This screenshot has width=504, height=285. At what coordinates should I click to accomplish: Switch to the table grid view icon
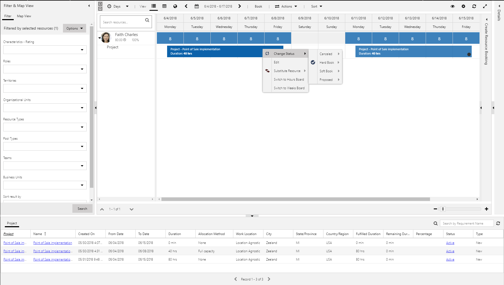tap(164, 6)
